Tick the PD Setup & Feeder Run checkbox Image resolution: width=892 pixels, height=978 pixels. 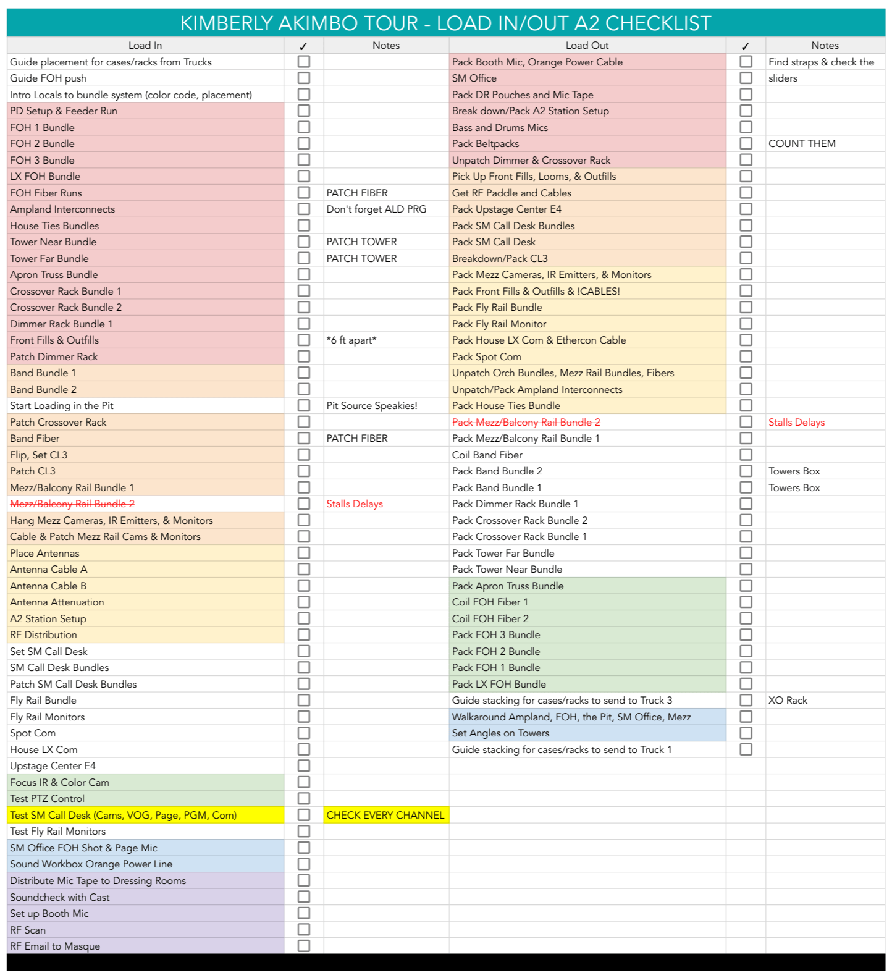[303, 111]
